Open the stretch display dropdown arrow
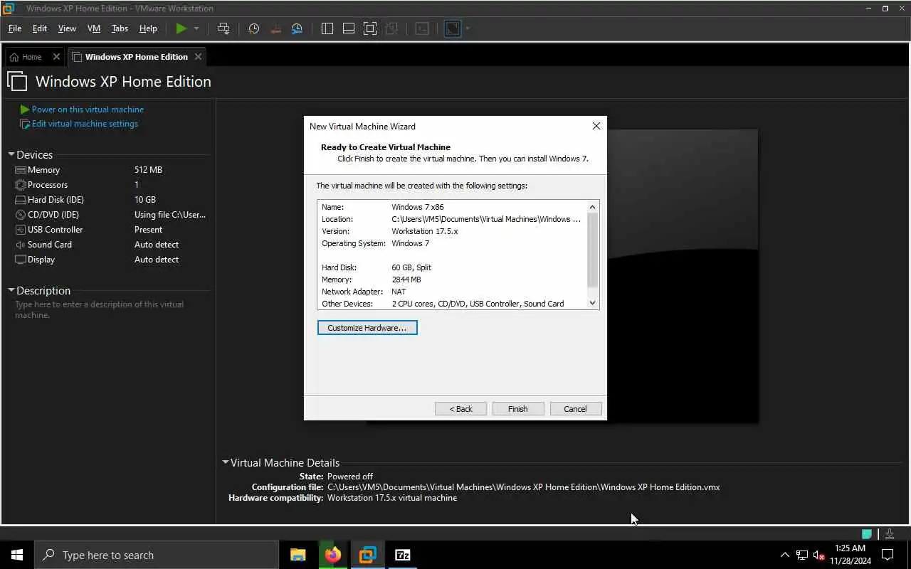The height and width of the screenshot is (569, 911). click(x=468, y=28)
